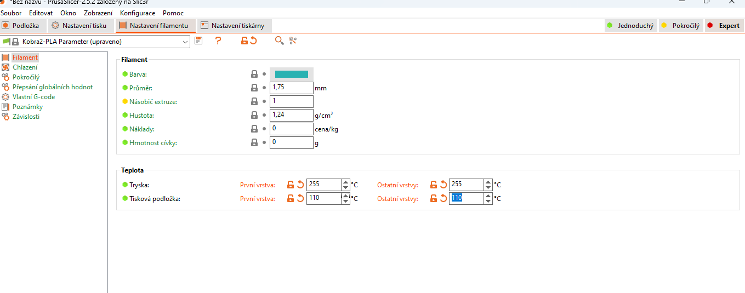The image size is (745, 293).
Task: Click the Hustota value field
Action: pyautogui.click(x=292, y=115)
